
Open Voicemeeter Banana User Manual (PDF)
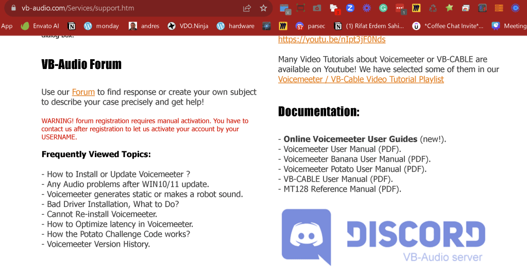357,159
